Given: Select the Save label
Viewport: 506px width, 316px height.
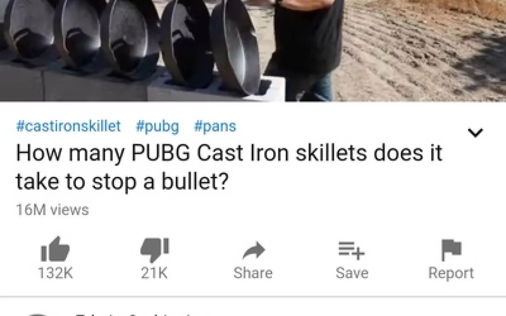Looking at the screenshot, I should click(x=352, y=273).
